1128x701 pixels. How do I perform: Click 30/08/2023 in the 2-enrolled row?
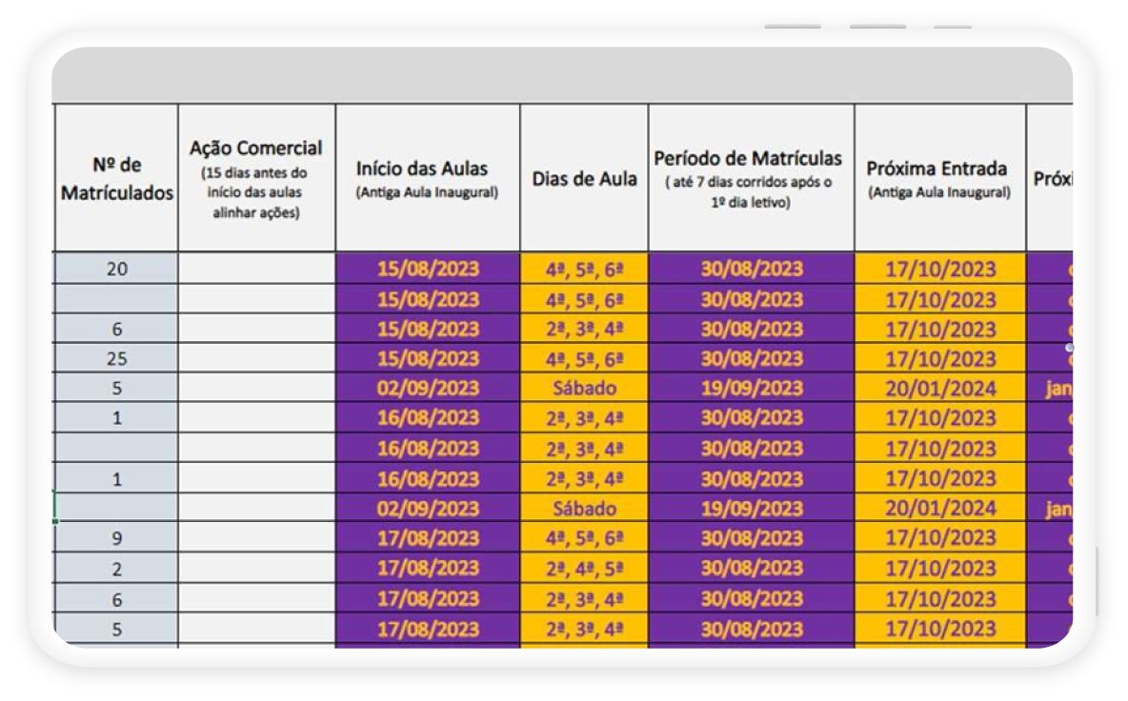tap(751, 568)
